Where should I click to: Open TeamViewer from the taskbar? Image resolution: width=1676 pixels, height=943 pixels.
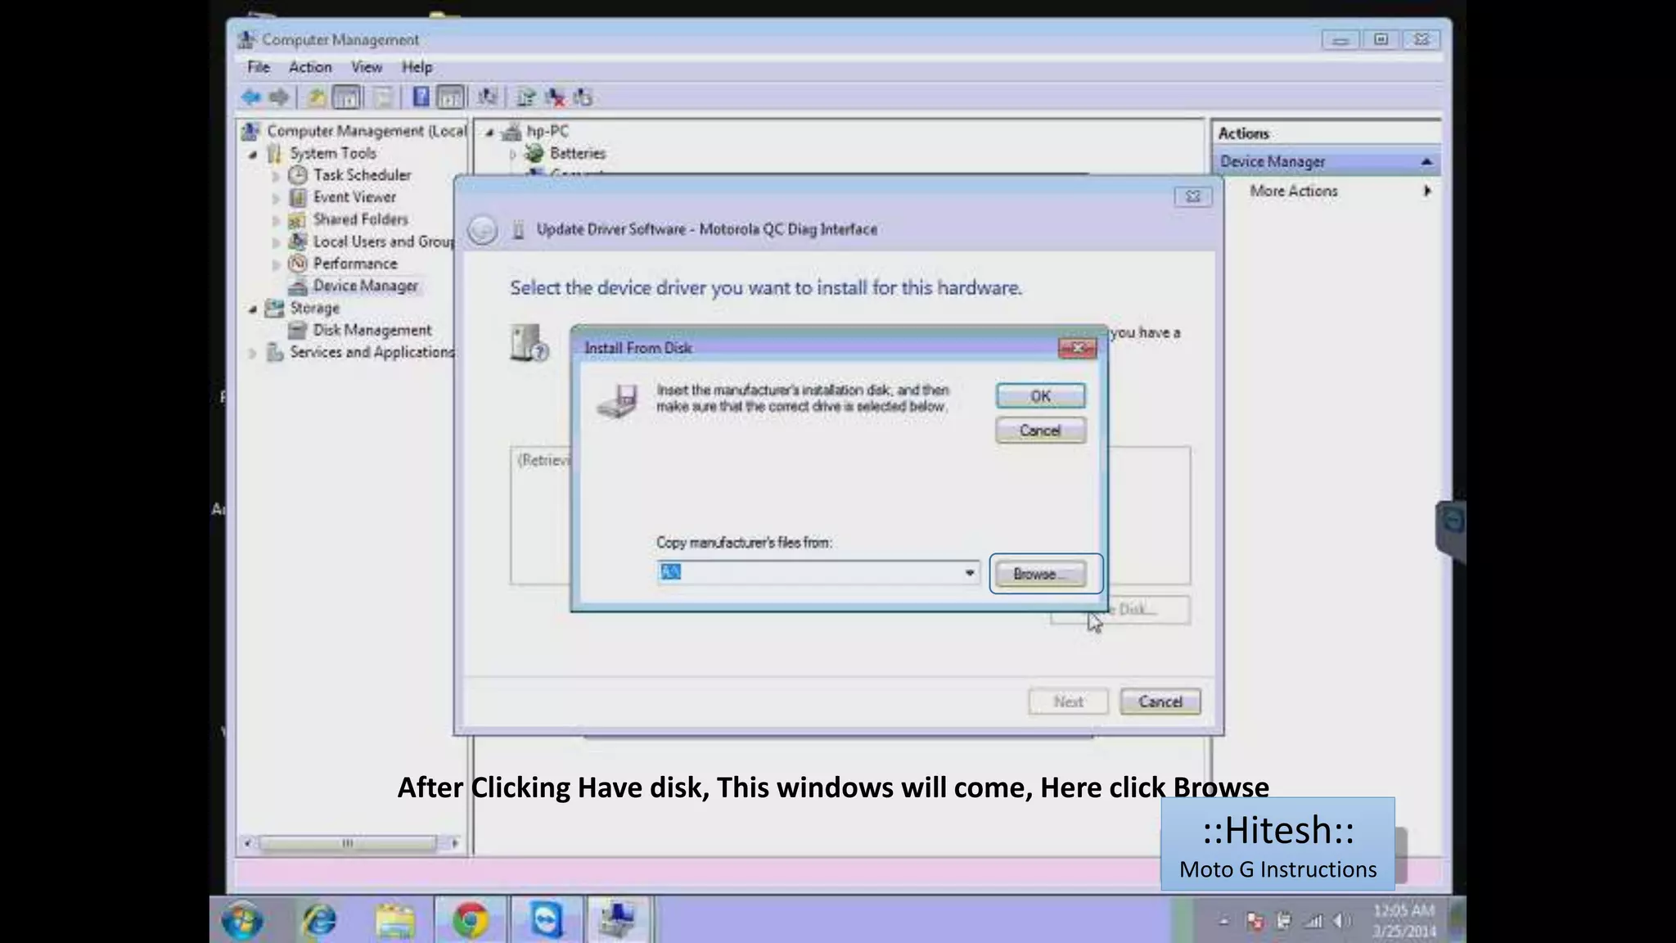tap(546, 920)
